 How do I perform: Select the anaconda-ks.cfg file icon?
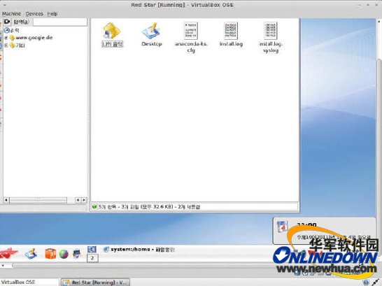191,31
